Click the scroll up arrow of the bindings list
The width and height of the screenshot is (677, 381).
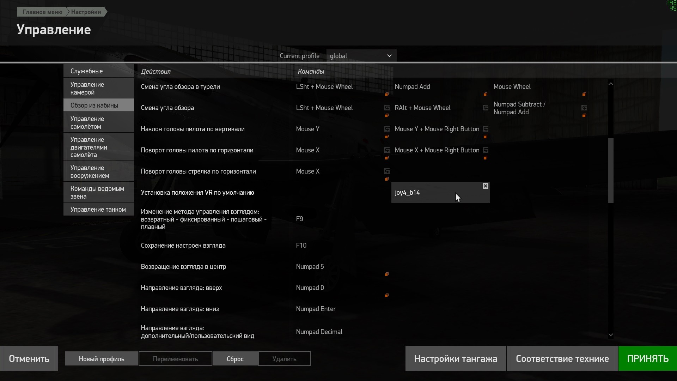click(x=611, y=84)
